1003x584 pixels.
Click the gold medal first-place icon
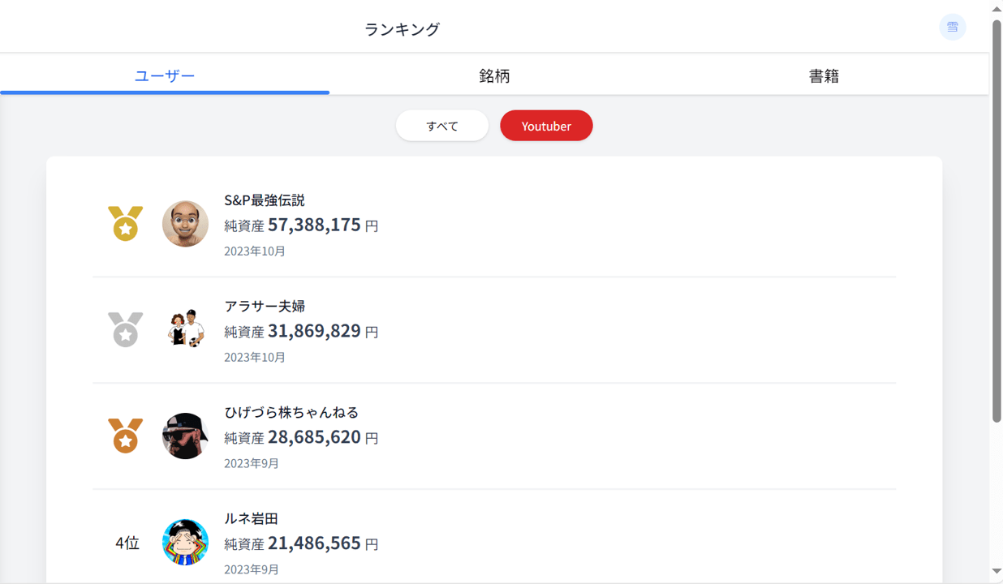(125, 224)
